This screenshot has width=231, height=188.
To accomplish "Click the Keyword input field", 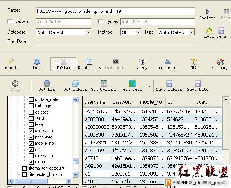I will click(x=64, y=22).
